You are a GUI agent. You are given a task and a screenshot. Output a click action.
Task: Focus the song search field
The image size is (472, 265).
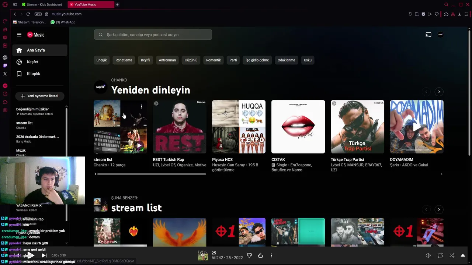[x=153, y=35]
